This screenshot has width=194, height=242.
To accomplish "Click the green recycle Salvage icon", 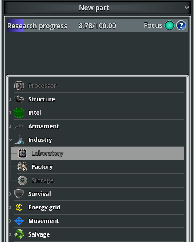I will 19,234.
